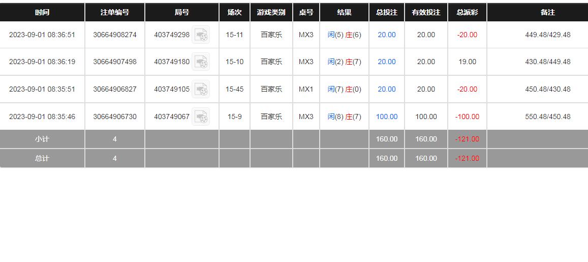Open video replay for round 403749105
This screenshot has width=588, height=262.
(x=201, y=90)
